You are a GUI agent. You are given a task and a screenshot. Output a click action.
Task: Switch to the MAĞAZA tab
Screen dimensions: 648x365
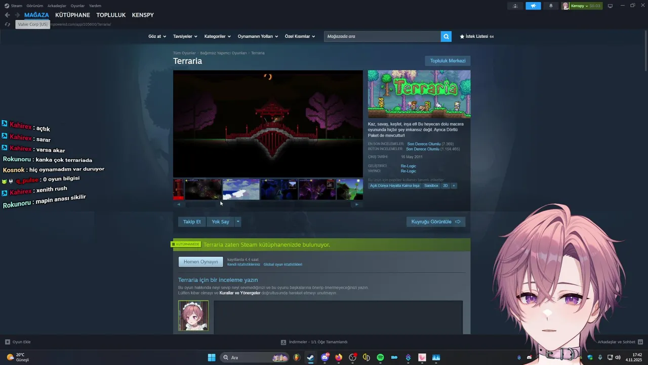pos(36,15)
